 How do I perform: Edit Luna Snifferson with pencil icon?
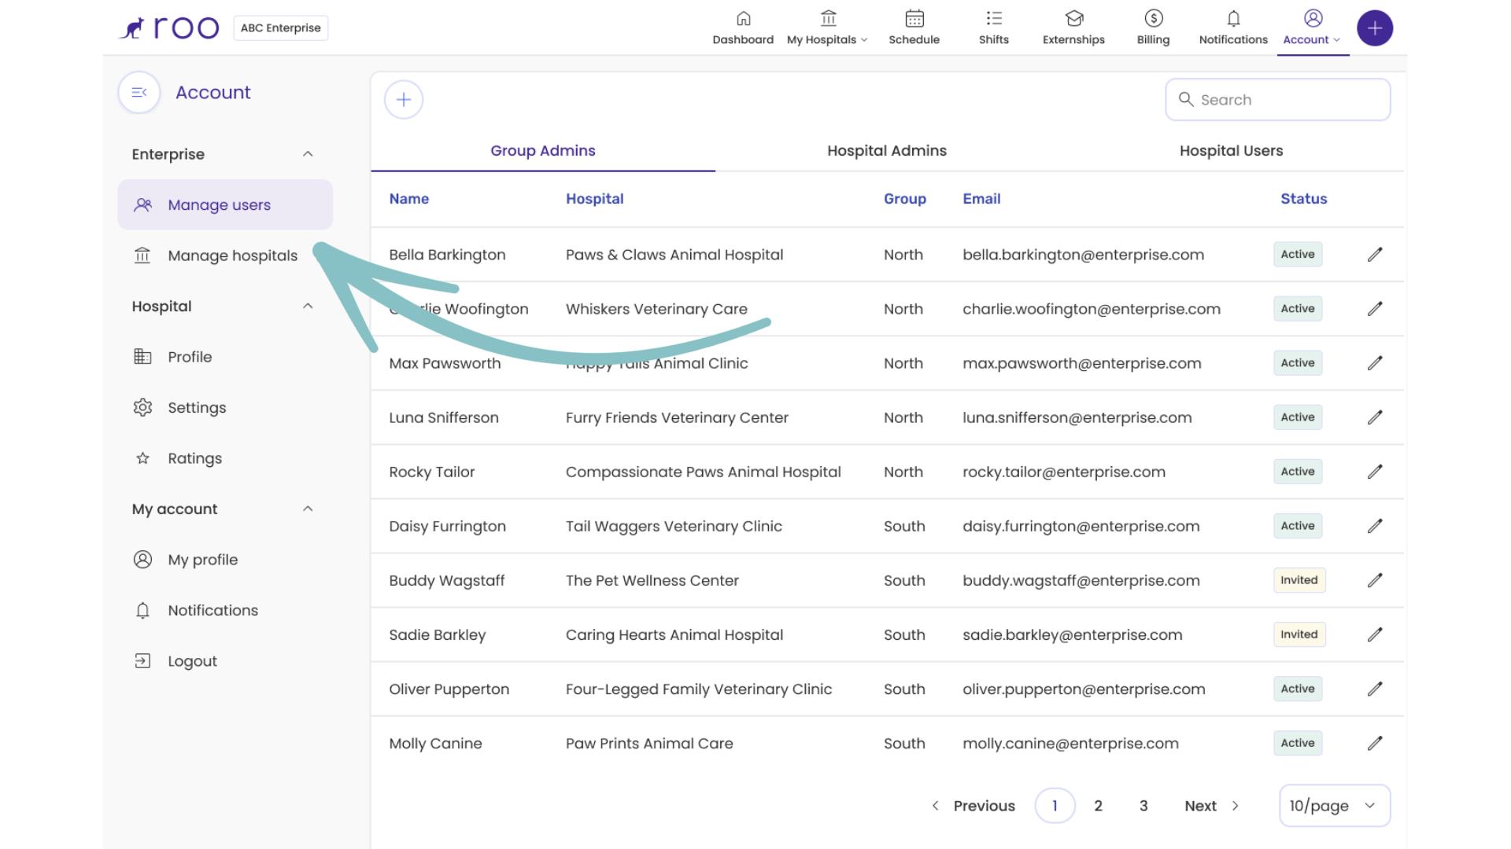tap(1374, 417)
